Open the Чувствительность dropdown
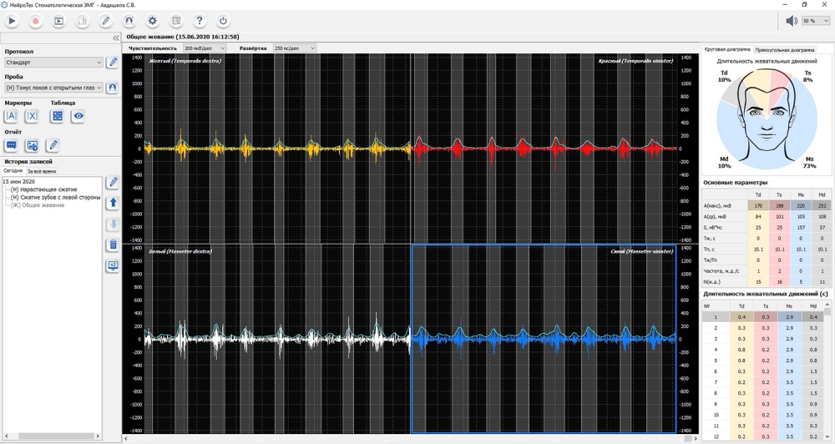Viewport: 835px width, 444px height. tap(205, 48)
